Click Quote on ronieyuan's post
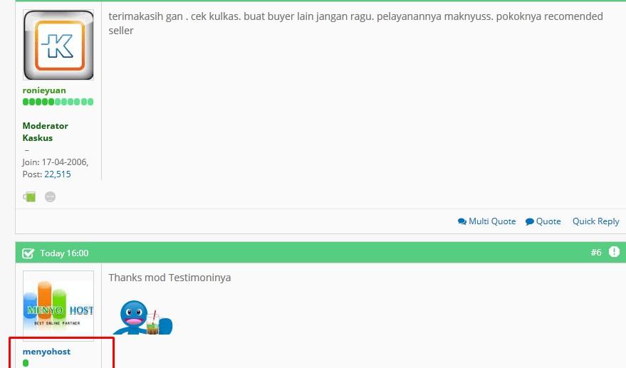Screen dimensions: 626x368 (x=543, y=221)
